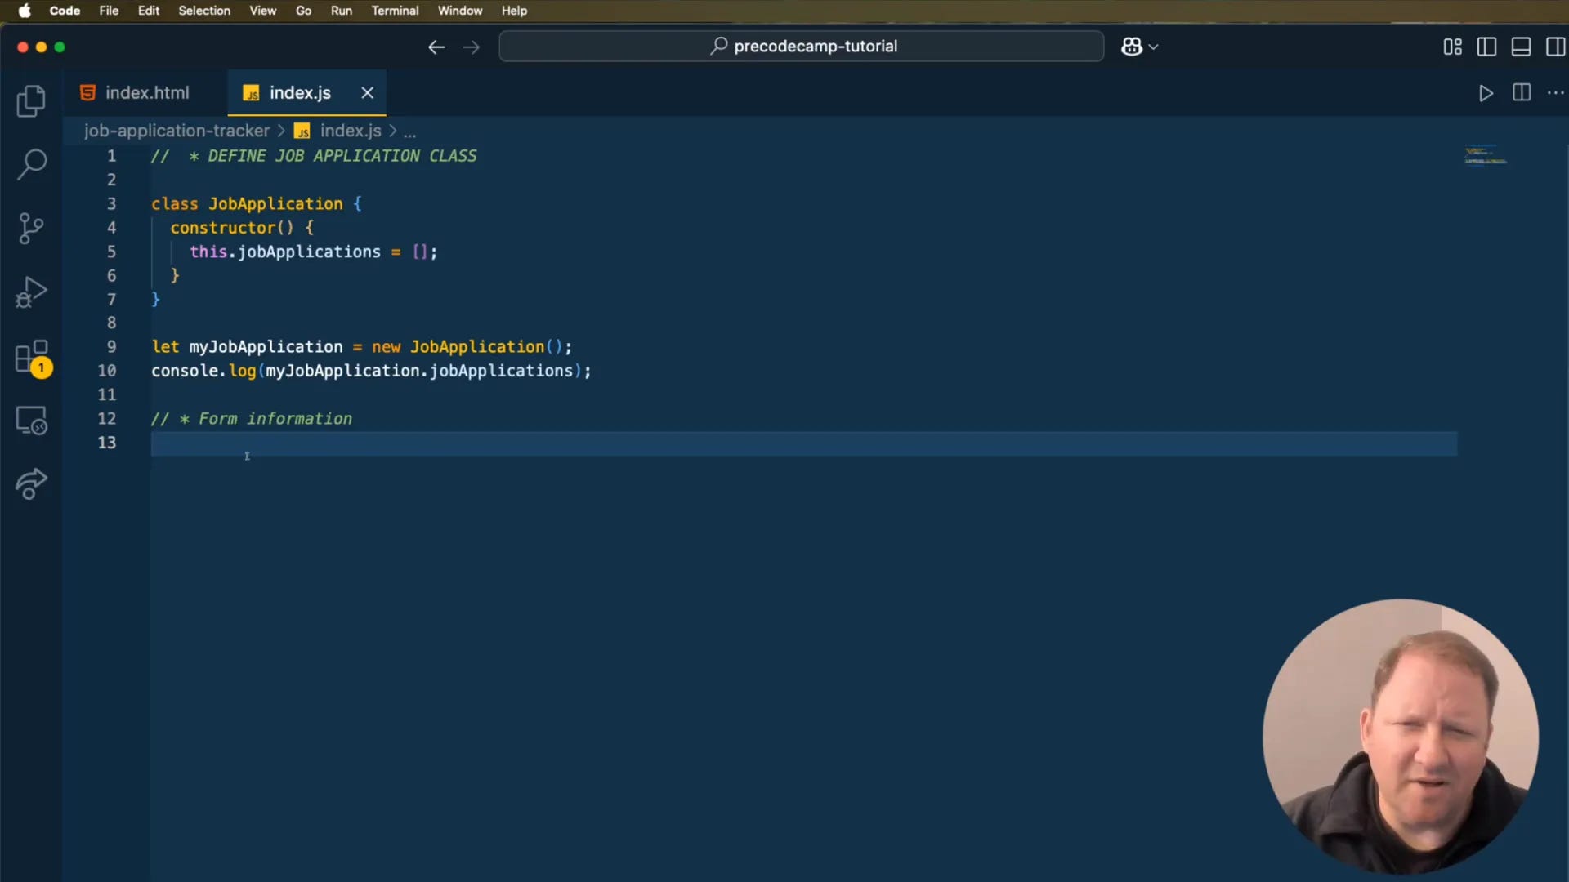Open editor More Actions ellipsis menu

tap(1555, 93)
